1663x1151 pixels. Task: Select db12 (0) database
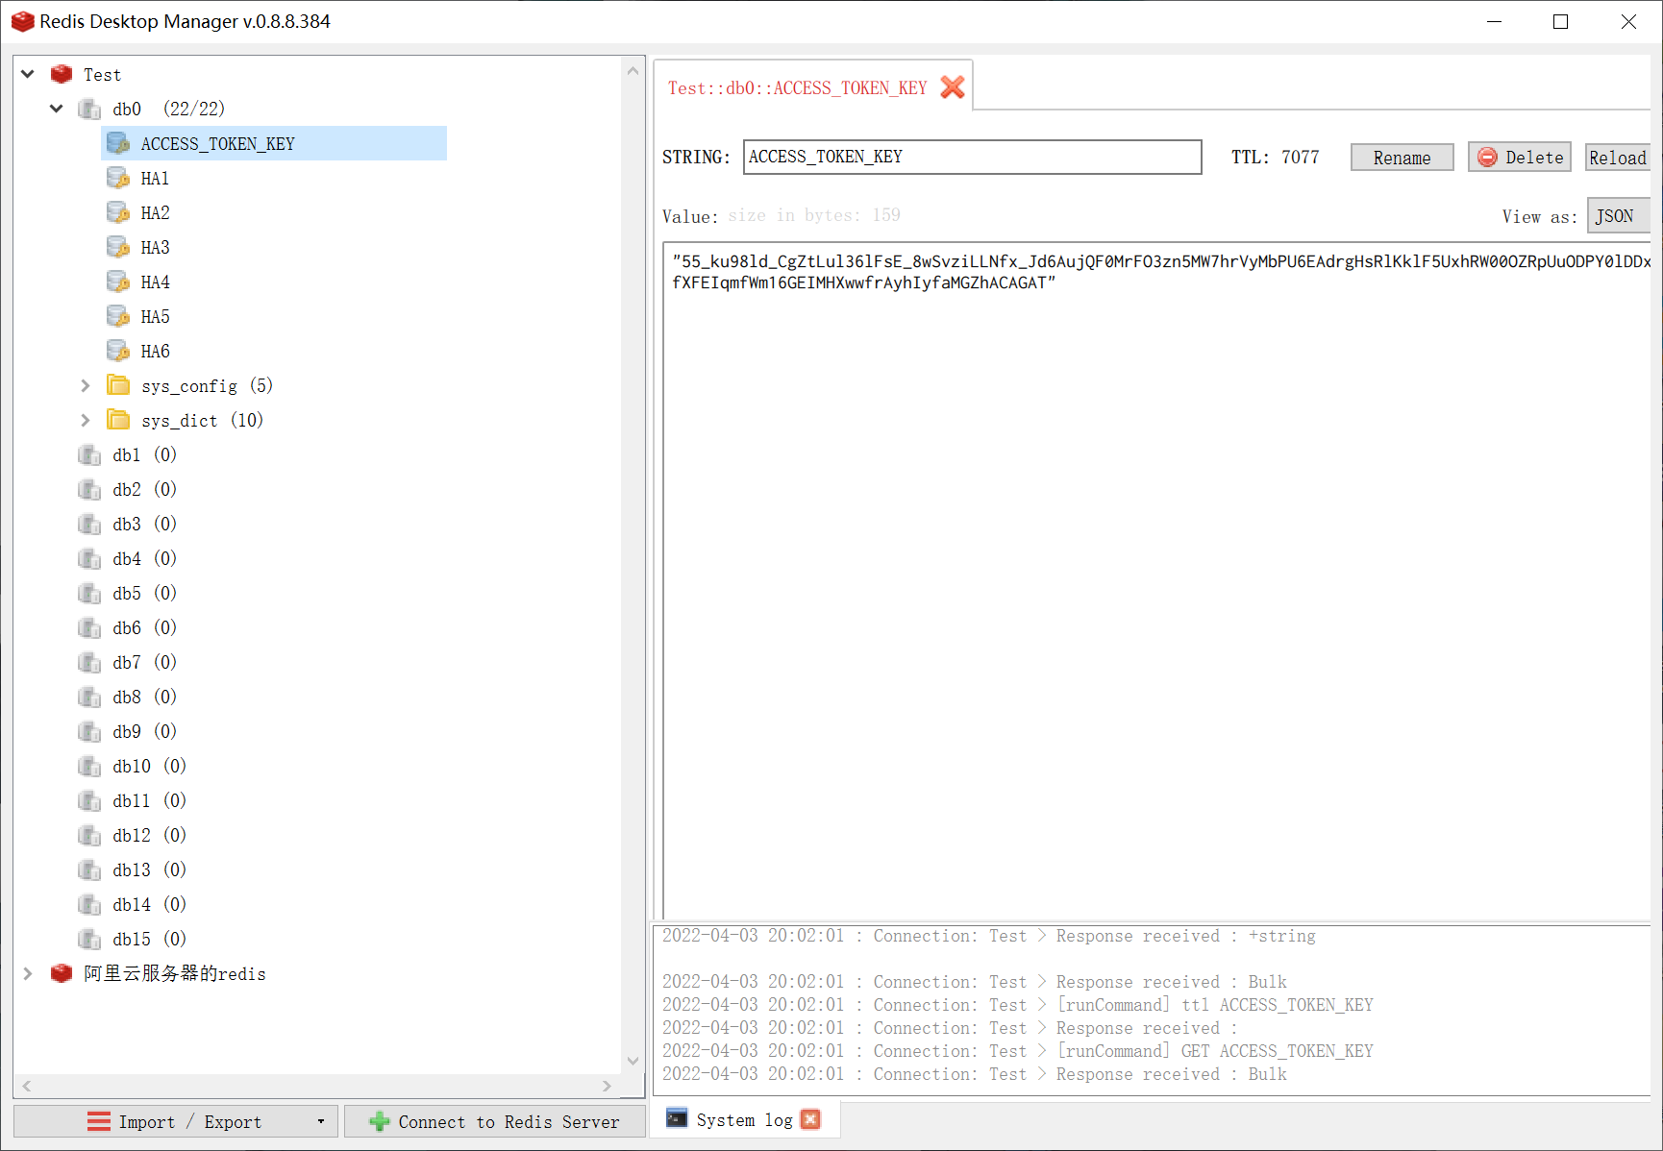tap(149, 835)
